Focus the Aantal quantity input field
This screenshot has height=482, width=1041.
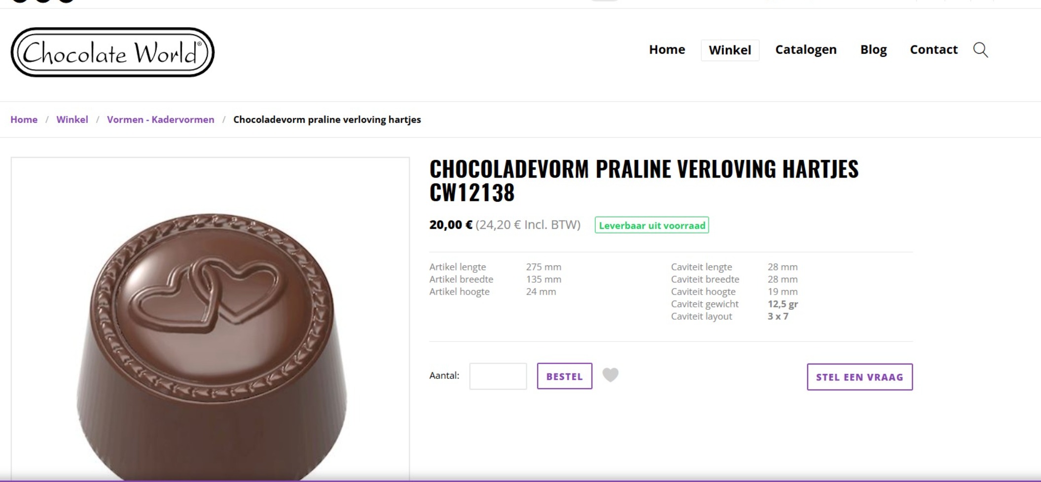(x=498, y=376)
